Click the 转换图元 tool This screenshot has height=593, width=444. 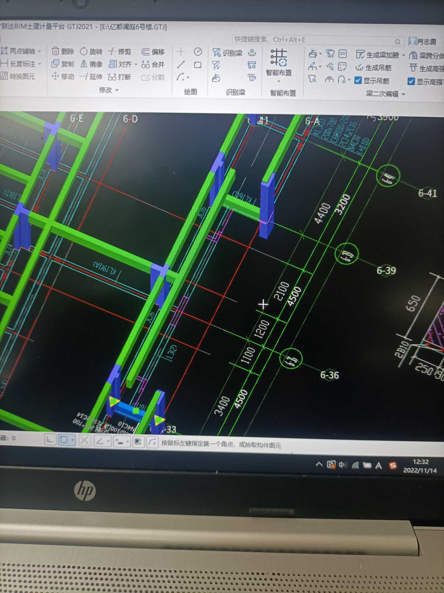[18, 76]
